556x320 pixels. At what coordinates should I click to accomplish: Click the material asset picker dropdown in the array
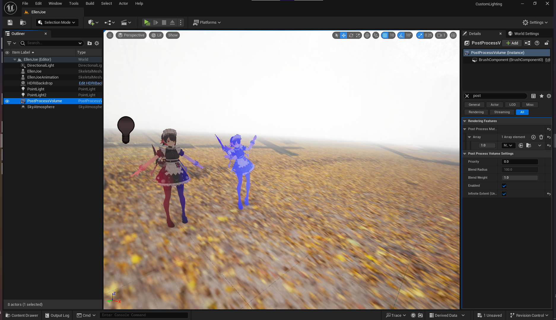(x=508, y=145)
